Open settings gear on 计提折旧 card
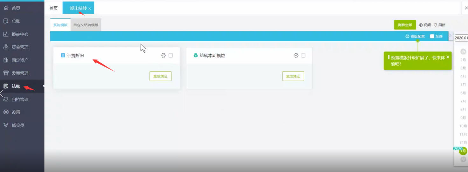The image size is (468, 172). [x=163, y=55]
